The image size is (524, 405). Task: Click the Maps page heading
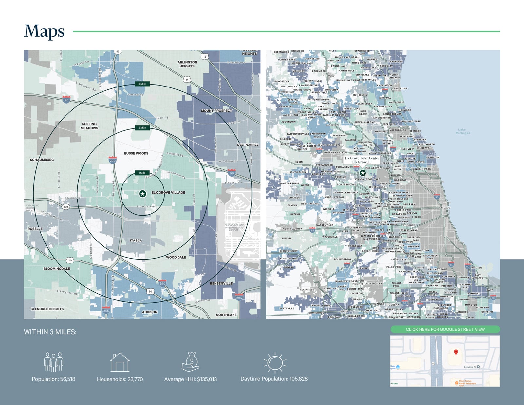(x=44, y=31)
